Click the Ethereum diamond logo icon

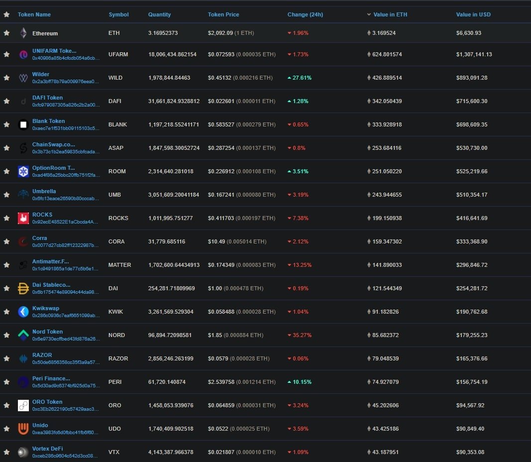(x=23, y=33)
